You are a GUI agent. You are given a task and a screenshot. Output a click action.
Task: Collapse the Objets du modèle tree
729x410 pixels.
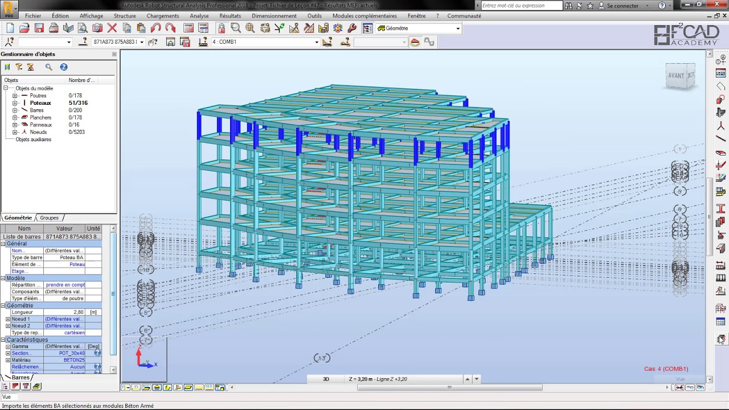pyautogui.click(x=6, y=88)
